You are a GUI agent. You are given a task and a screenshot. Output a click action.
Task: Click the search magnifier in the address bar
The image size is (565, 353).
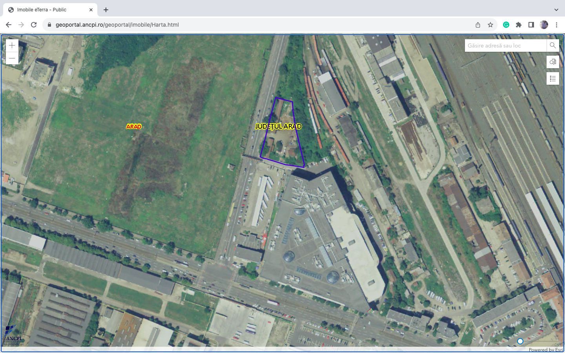coord(552,45)
